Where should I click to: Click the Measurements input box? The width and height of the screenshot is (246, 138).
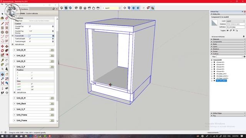232,132
